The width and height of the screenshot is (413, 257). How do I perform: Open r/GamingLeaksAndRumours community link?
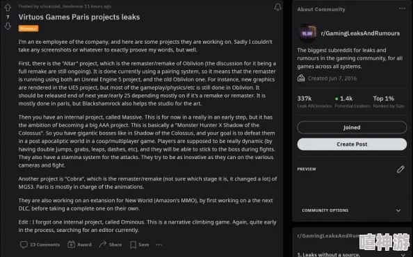click(x=360, y=33)
